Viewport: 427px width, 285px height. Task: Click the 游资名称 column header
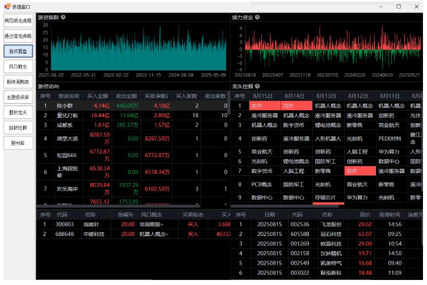[x=69, y=96]
